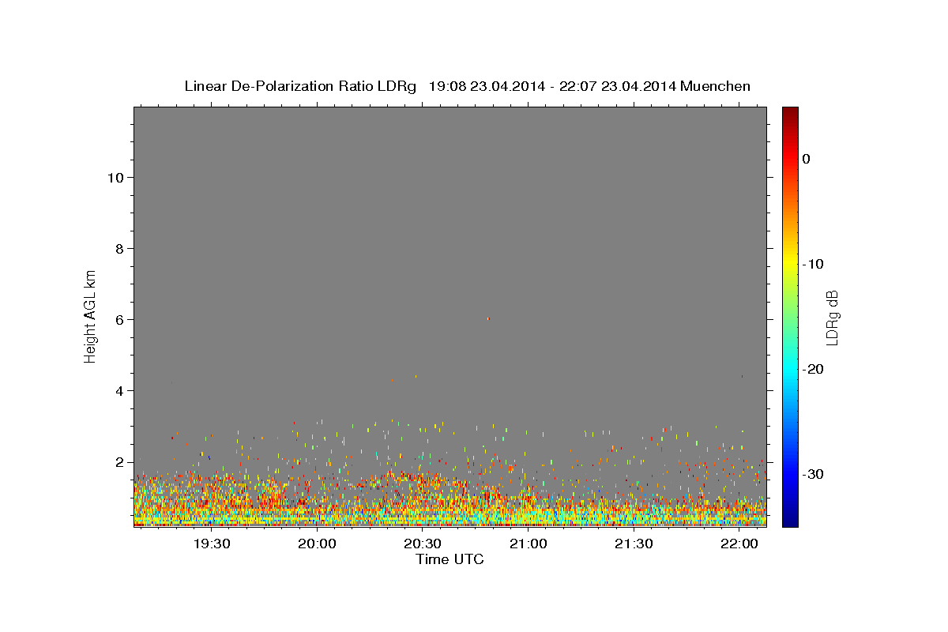948x632 pixels.
Task: Click the height tick label 6
Action: click(x=120, y=319)
